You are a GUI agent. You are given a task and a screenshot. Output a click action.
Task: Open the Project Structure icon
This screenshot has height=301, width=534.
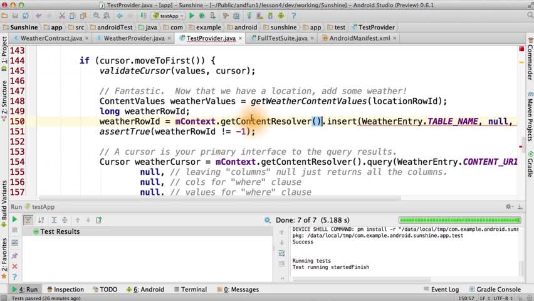[236, 16]
